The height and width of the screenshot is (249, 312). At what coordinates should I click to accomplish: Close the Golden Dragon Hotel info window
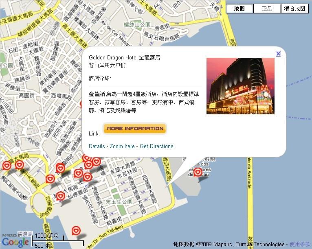pyautogui.click(x=278, y=54)
